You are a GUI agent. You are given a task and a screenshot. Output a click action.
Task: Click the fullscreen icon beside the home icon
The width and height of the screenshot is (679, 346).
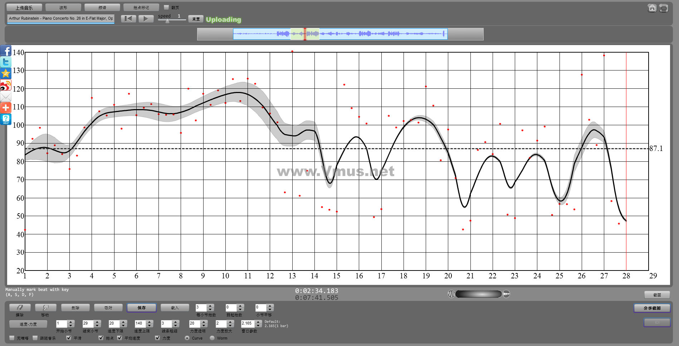coord(664,8)
